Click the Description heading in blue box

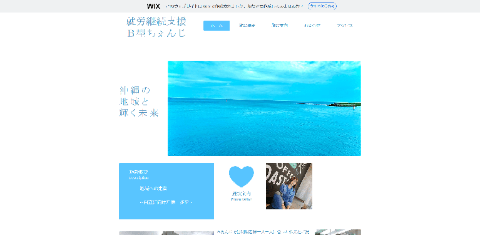coord(139,177)
